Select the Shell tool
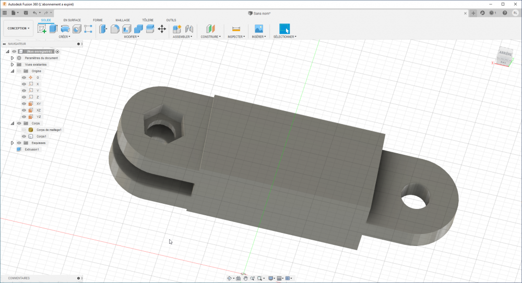This screenshot has height=283, width=522. coord(126,29)
